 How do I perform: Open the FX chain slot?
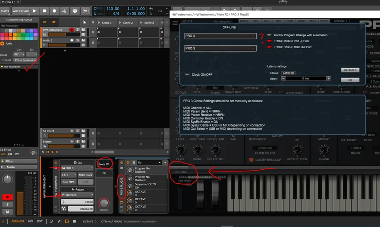click(104, 173)
